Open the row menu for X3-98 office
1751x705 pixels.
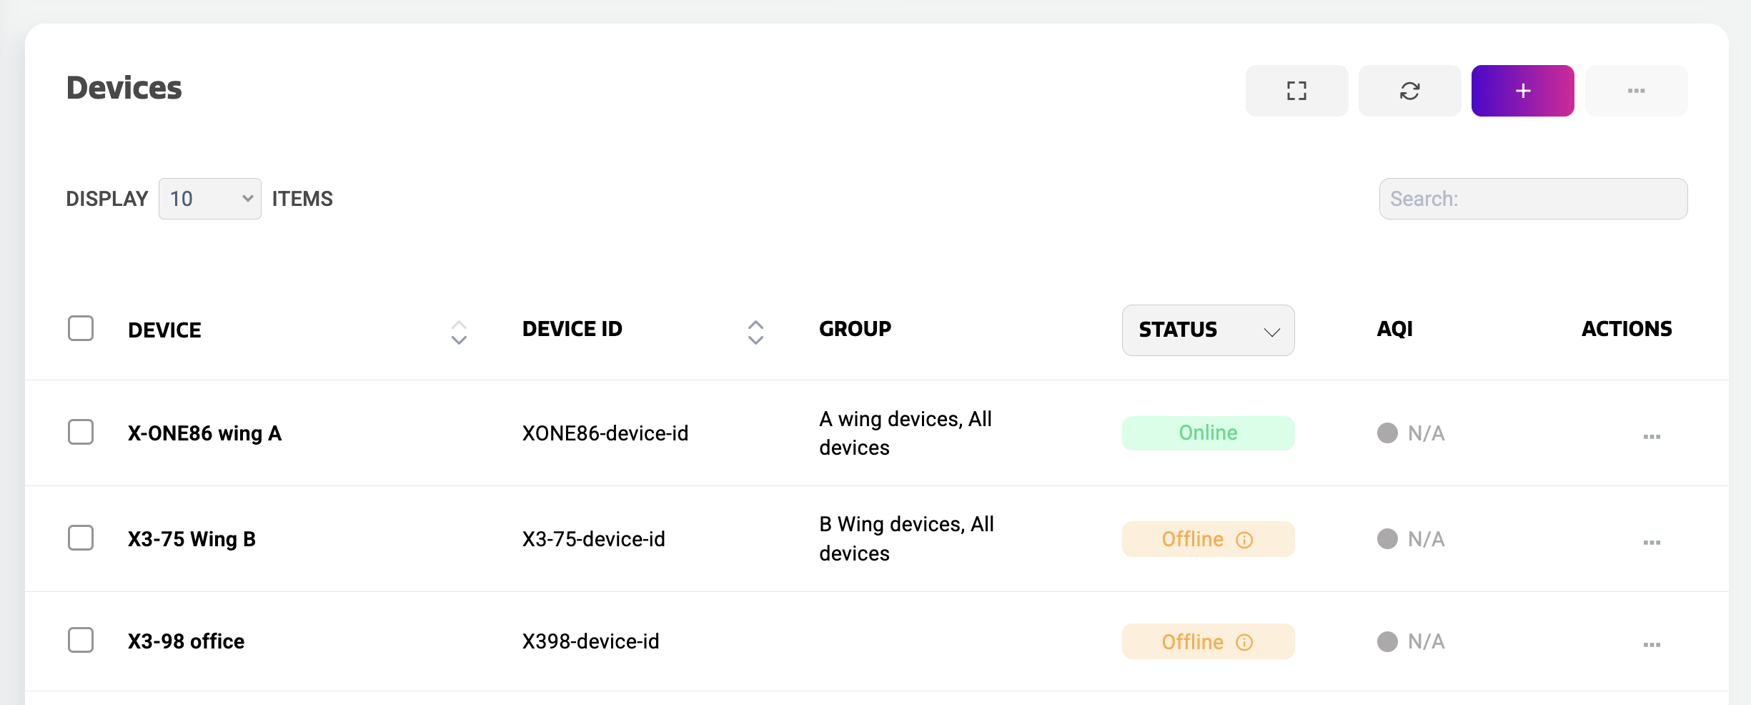(x=1652, y=645)
